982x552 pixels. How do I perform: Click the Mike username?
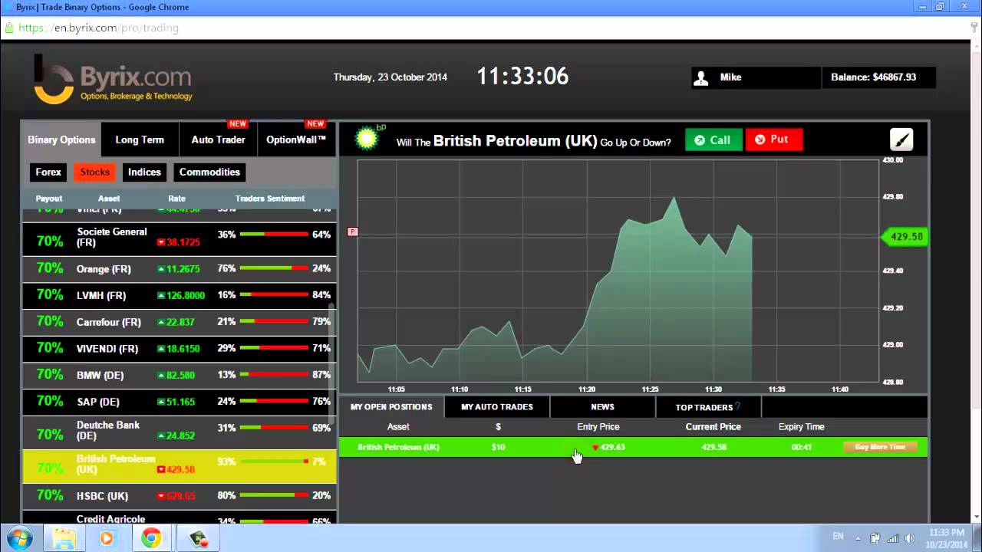[x=730, y=77]
